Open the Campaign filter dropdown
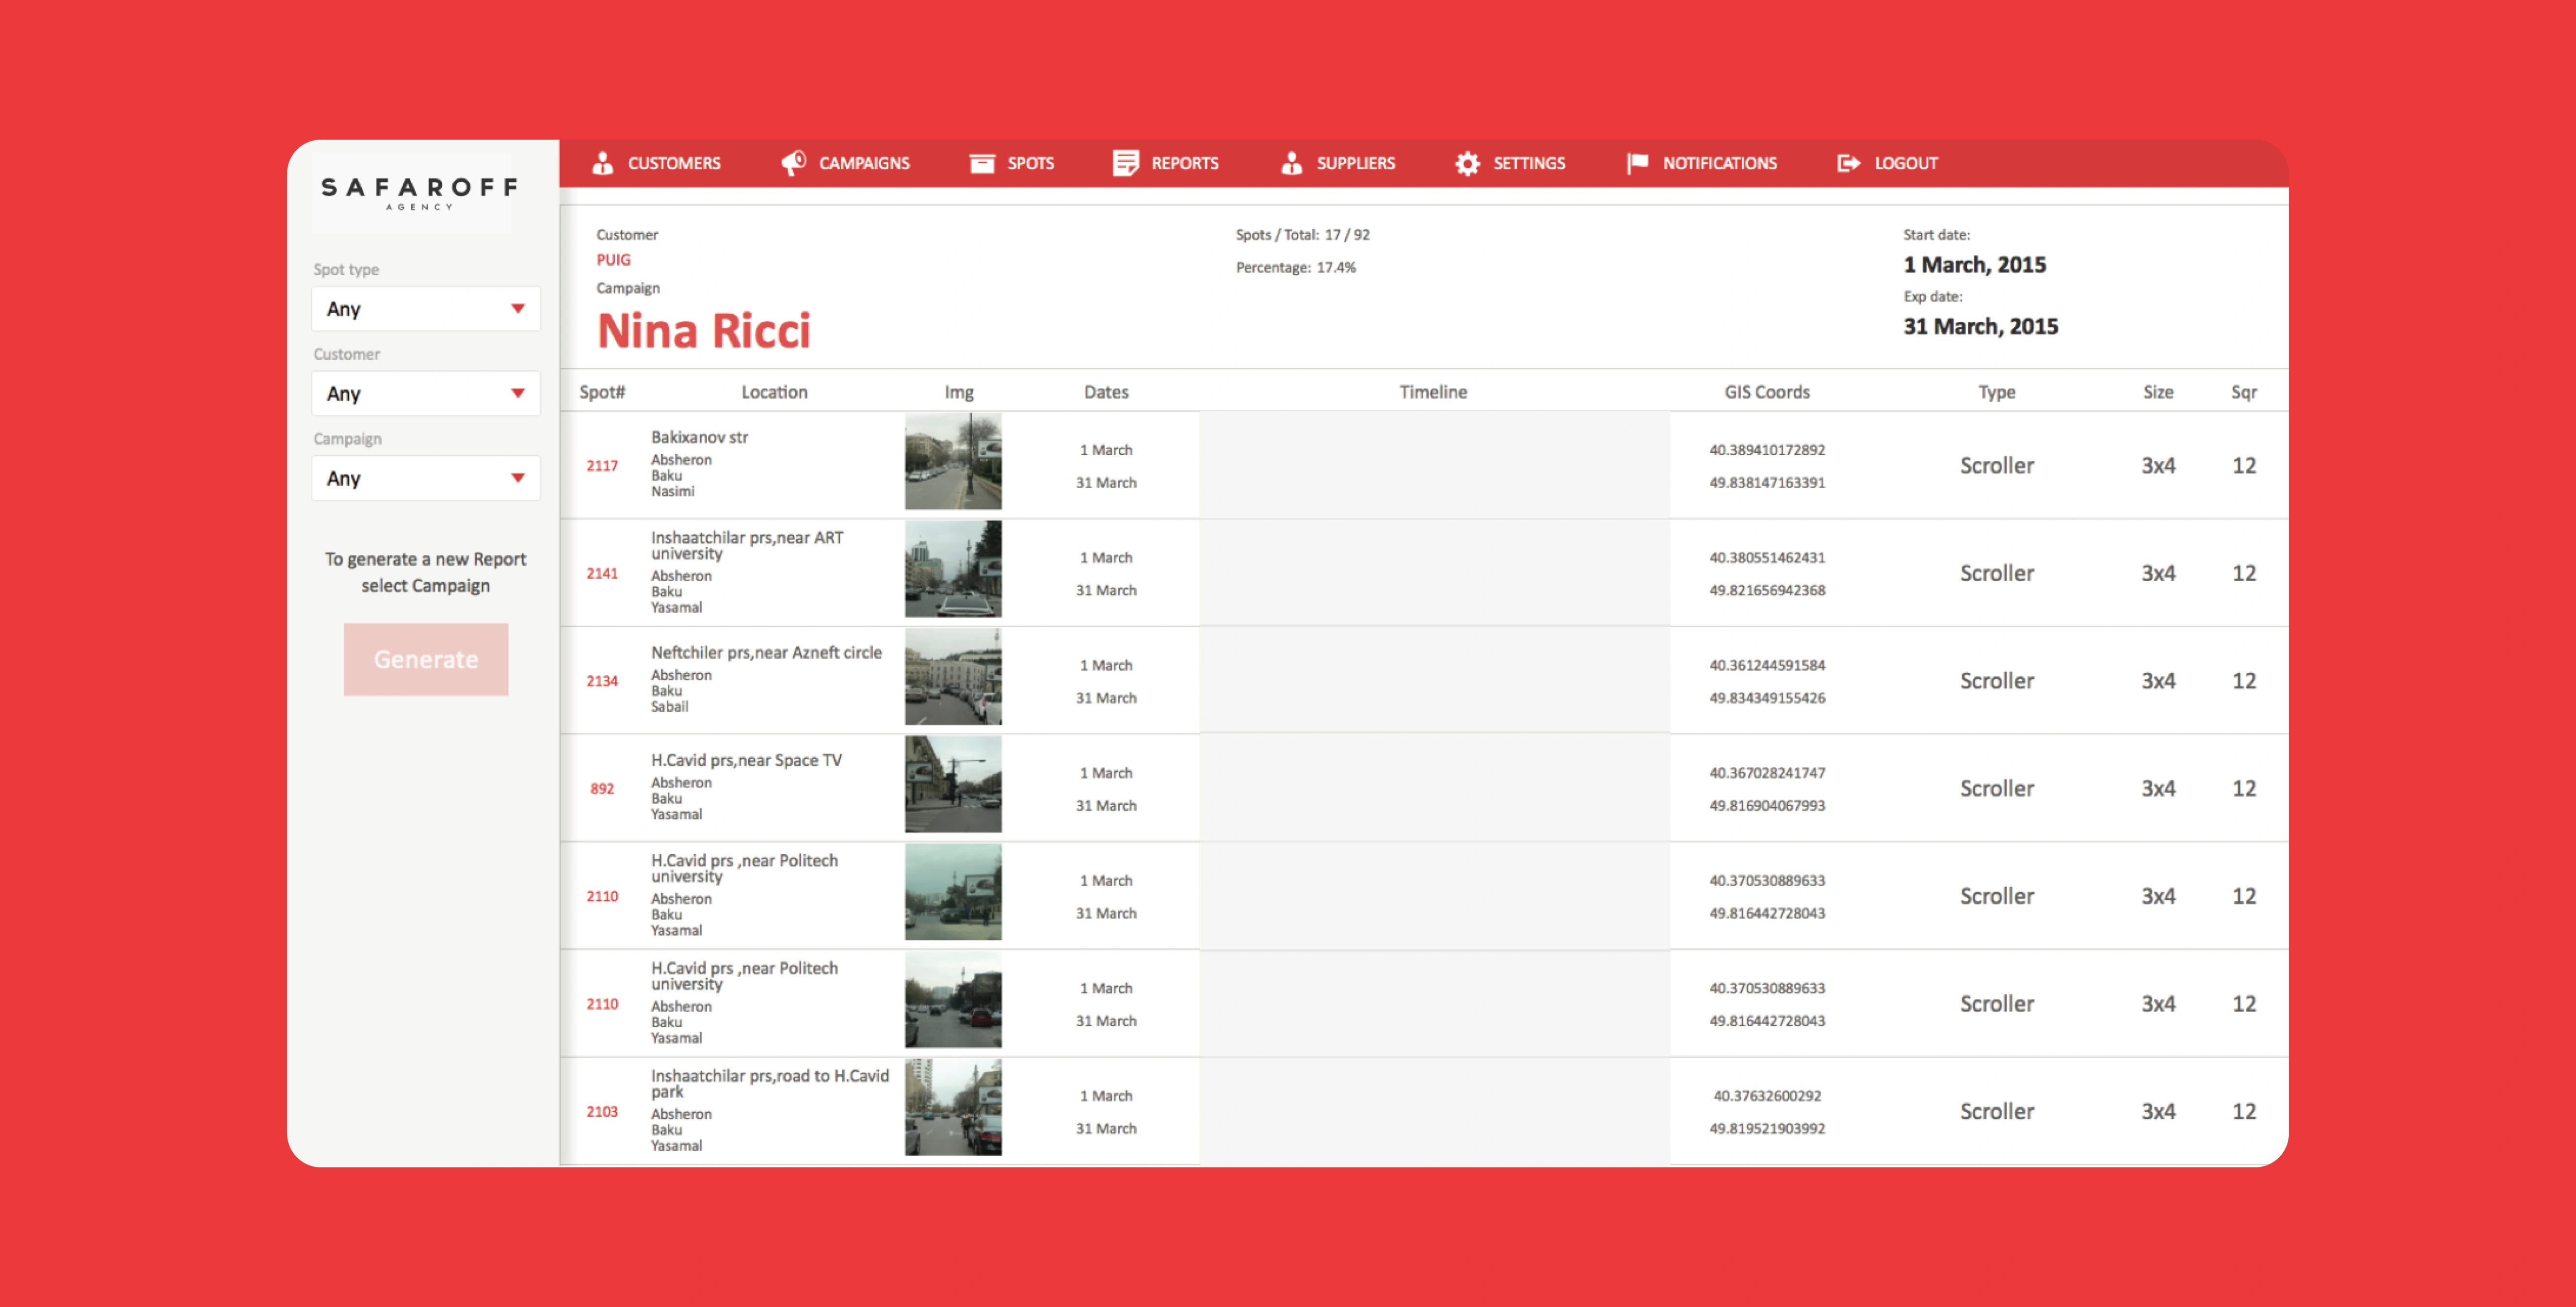 425,478
